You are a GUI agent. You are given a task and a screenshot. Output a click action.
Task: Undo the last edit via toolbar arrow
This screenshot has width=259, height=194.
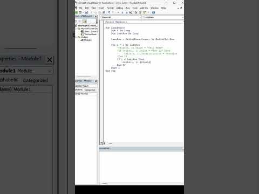tap(109, 12)
